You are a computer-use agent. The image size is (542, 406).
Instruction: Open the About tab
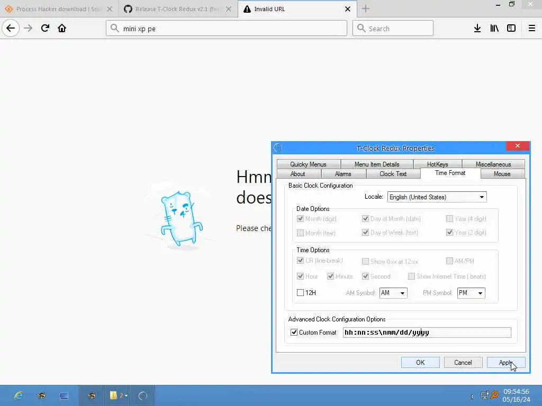[x=297, y=174]
